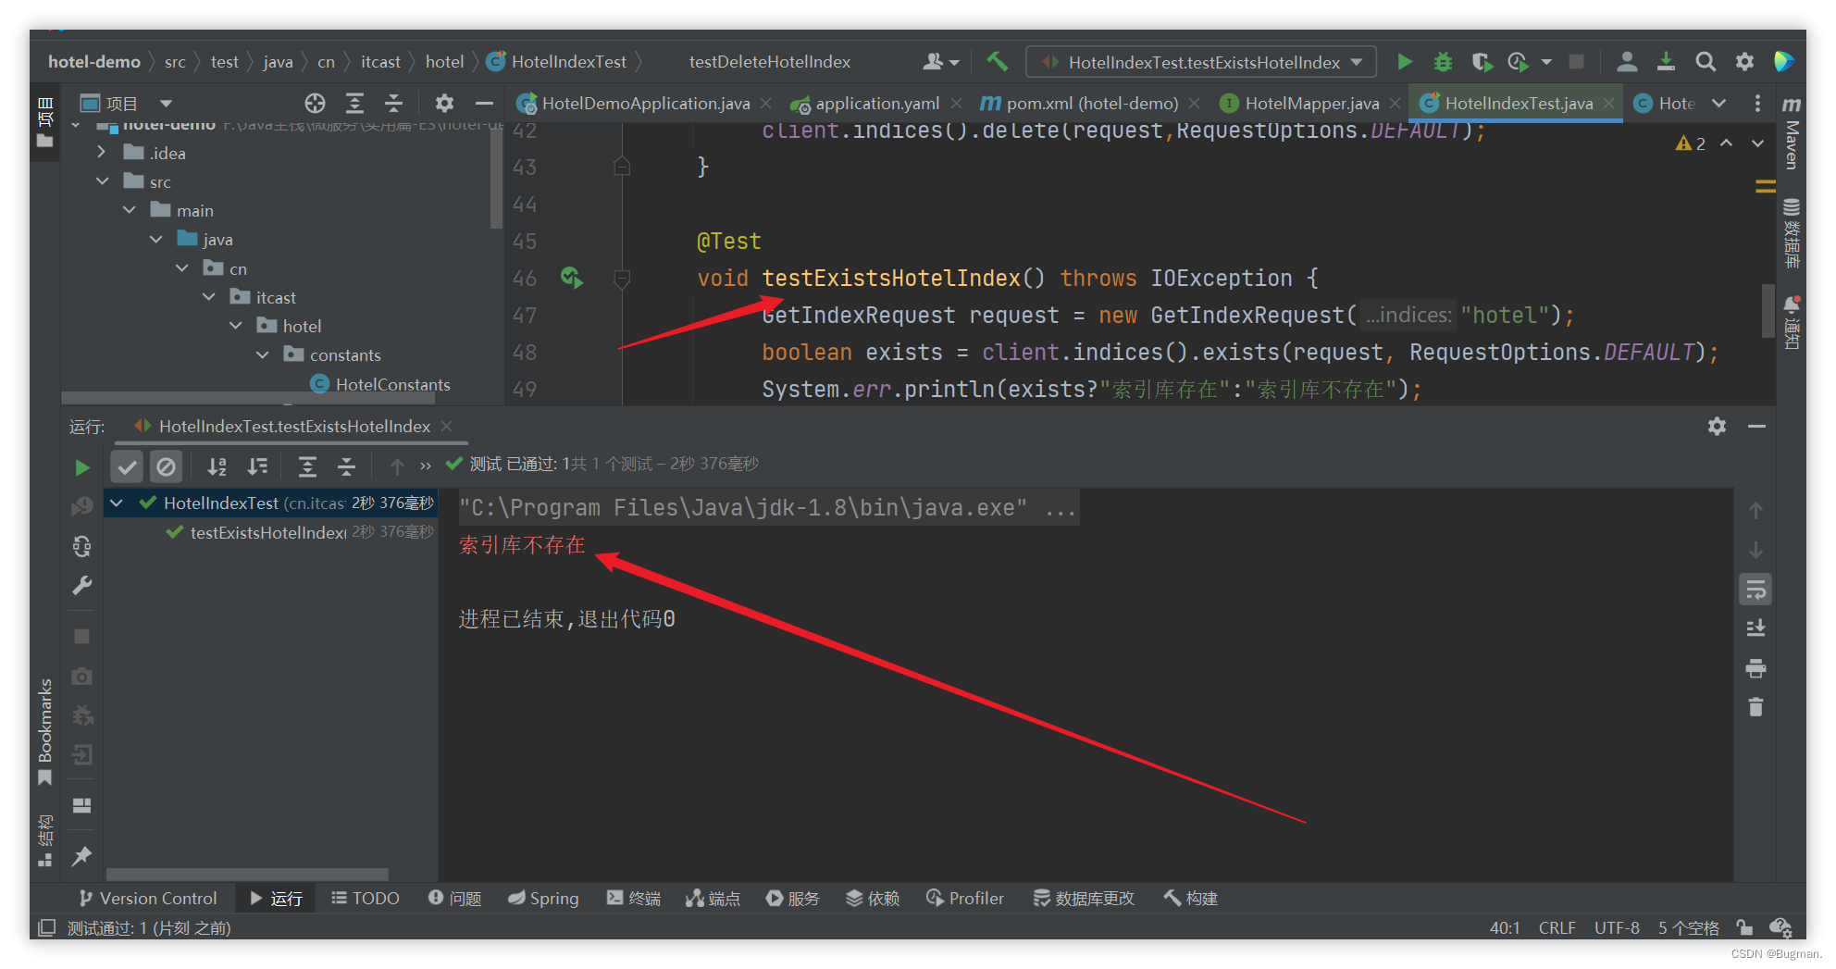Open 终端 terminal tool window
Image resolution: width=1836 pixels, height=969 pixels.
(634, 898)
